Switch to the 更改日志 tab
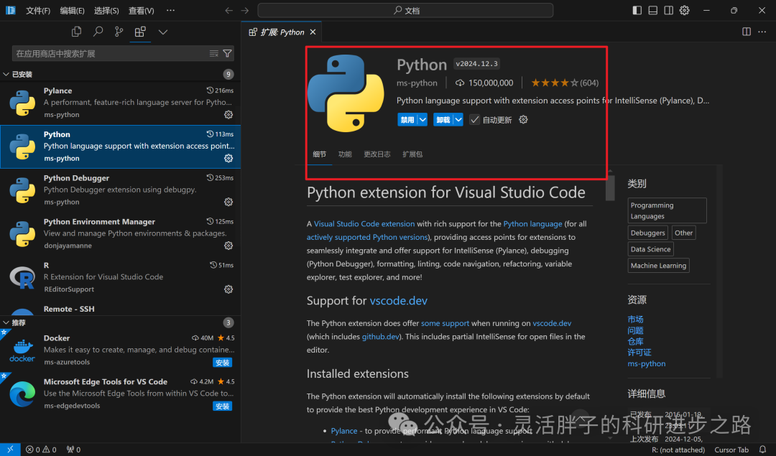Viewport: 776px width, 456px height. (377, 154)
